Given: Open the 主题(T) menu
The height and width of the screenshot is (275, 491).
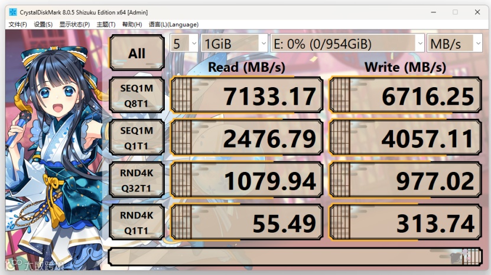Looking at the screenshot, I should pos(106,24).
